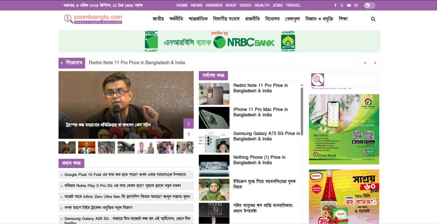The image size is (437, 224).
Task: Open ticker headline Redmi Note 11 Pro Price
Action: coord(137,63)
